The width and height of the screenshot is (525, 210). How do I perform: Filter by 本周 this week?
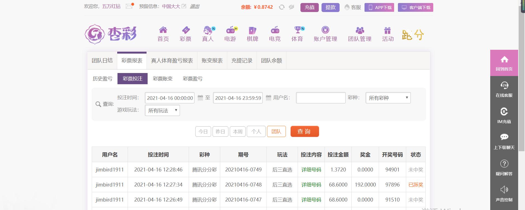(x=238, y=132)
